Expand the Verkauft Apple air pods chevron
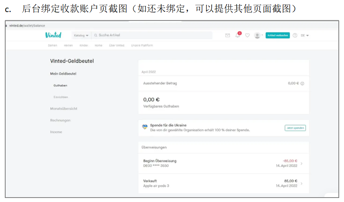The width and height of the screenshot is (344, 202). 302,184
